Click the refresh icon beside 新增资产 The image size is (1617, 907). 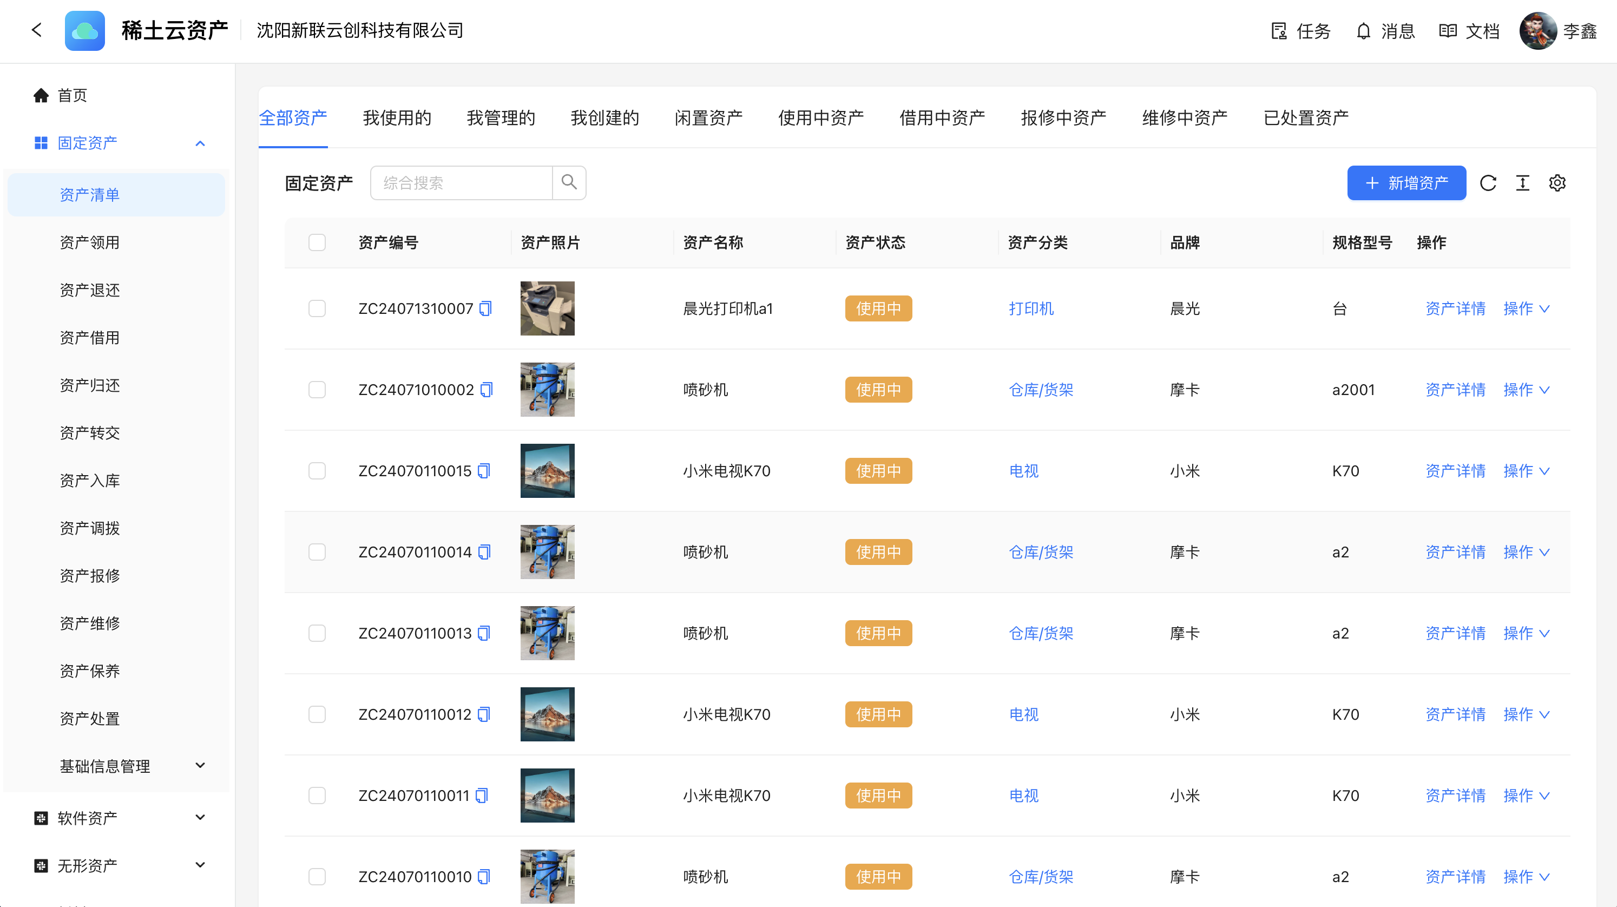pos(1488,183)
